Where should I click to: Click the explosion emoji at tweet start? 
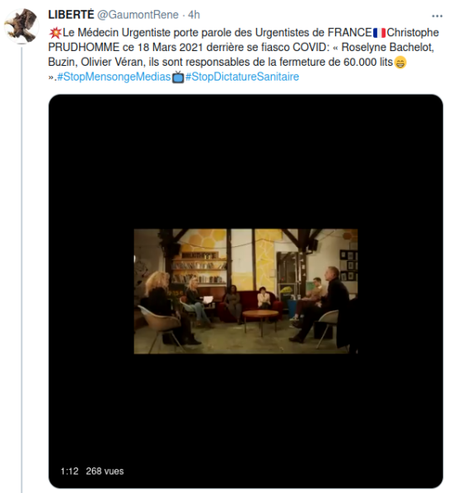(55, 33)
